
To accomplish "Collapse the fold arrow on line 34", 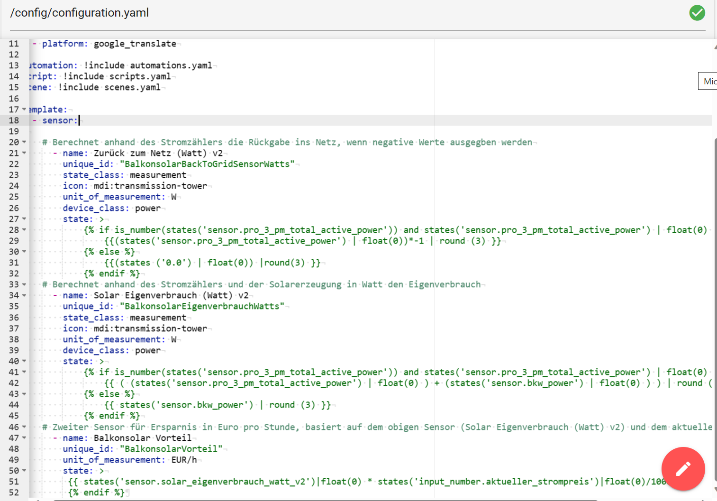I will tap(24, 295).
